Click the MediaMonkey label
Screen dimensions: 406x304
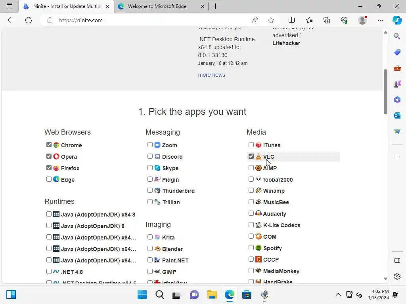[x=281, y=271]
